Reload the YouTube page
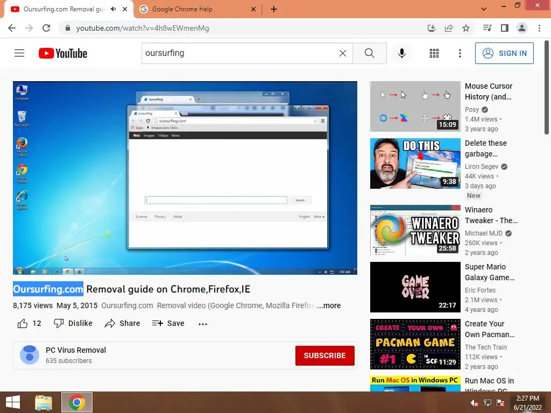The width and height of the screenshot is (551, 413). 46,28
